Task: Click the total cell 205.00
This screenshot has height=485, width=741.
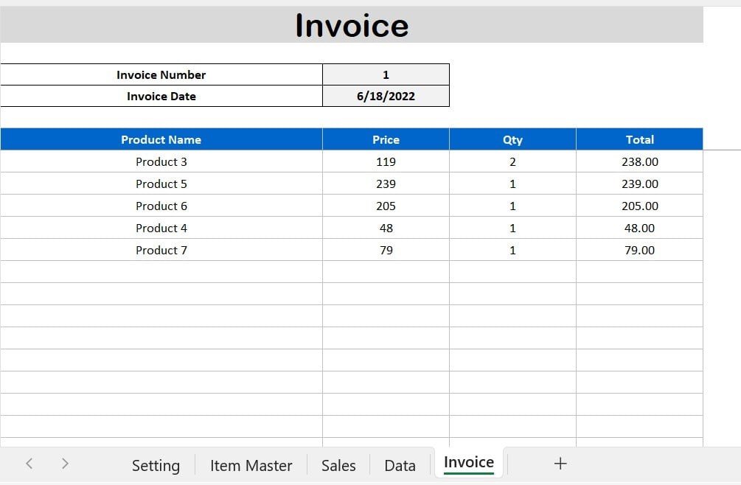Action: pyautogui.click(x=639, y=206)
